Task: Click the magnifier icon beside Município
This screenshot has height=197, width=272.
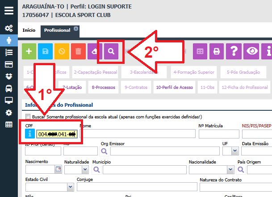Action: click(96, 170)
